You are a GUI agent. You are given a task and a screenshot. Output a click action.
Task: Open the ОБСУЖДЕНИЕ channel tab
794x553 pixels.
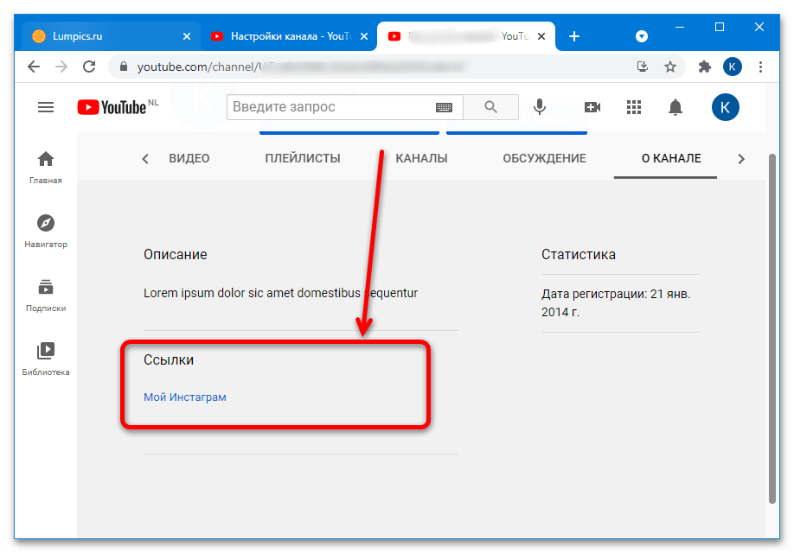[544, 158]
